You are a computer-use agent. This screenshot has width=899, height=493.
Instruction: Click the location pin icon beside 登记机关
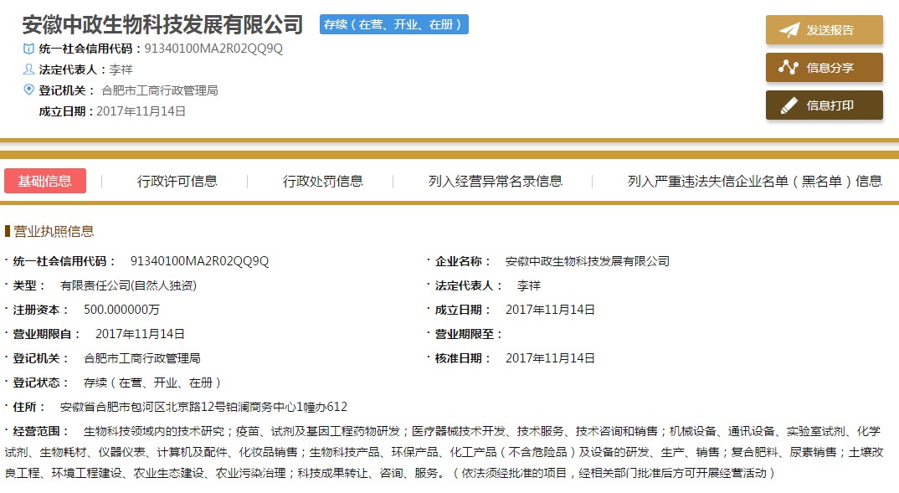(x=29, y=90)
